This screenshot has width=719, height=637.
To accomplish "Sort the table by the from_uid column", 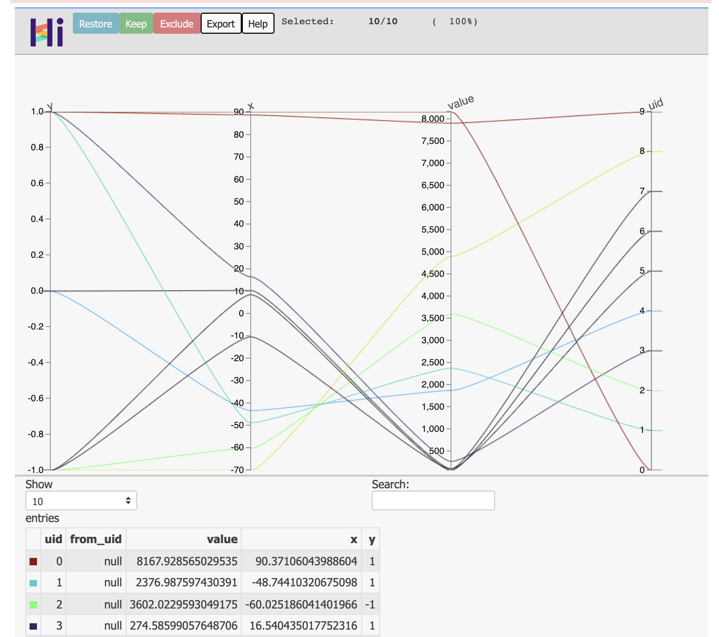I will tap(96, 539).
